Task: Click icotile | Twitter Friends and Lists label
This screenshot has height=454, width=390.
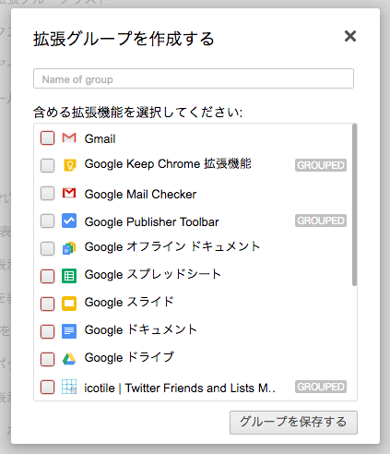Action: coord(180,388)
